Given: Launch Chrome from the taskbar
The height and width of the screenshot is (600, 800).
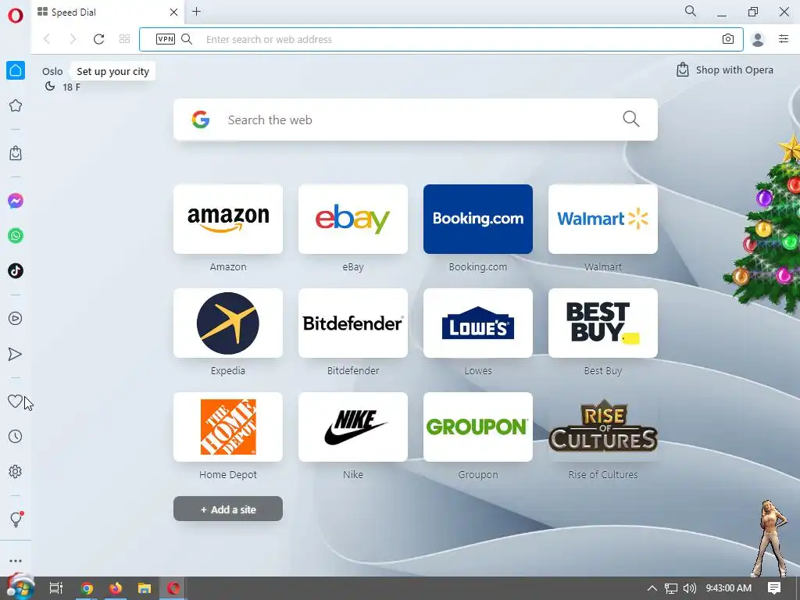Looking at the screenshot, I should click(87, 588).
